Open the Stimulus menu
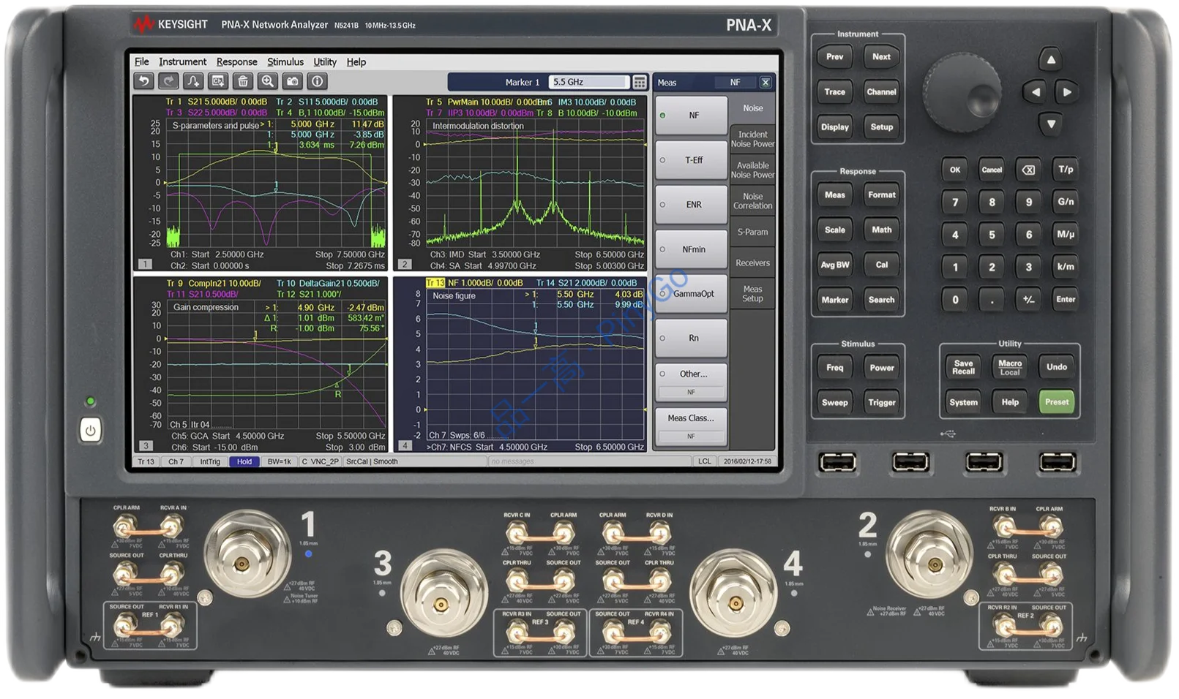 (x=285, y=62)
